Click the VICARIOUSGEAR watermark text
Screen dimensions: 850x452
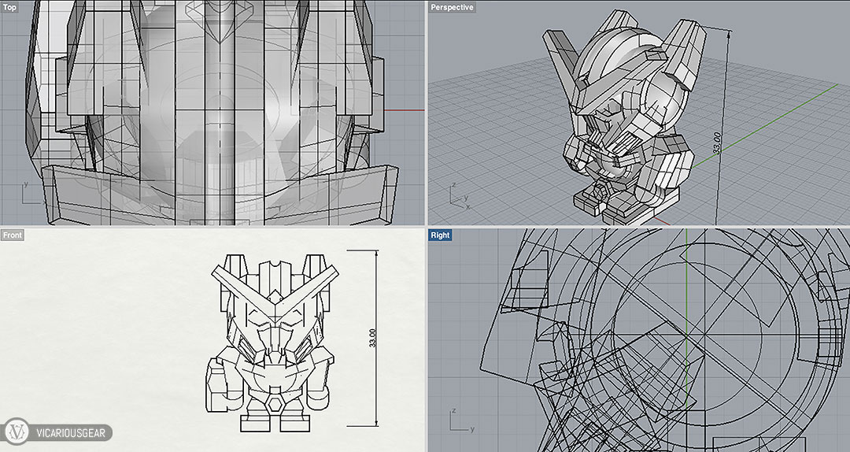pos(72,432)
